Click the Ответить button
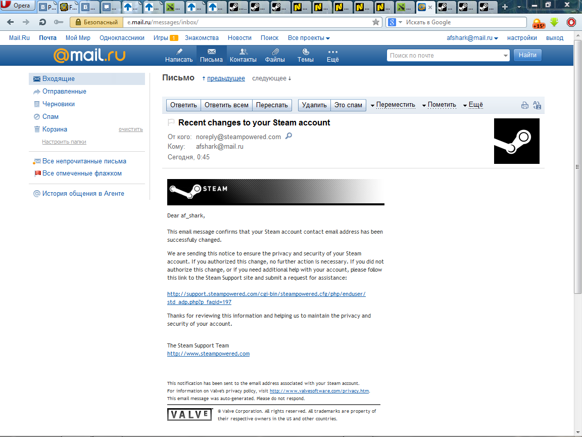The image size is (582, 437). (183, 105)
